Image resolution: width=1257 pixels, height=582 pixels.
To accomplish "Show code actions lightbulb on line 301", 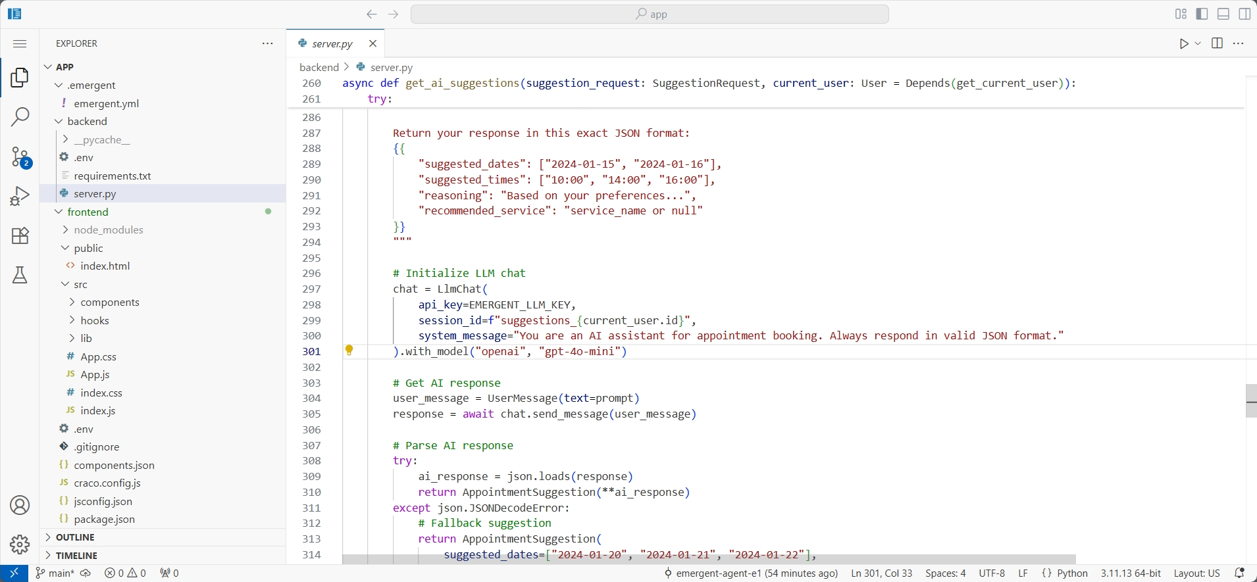I will 349,351.
